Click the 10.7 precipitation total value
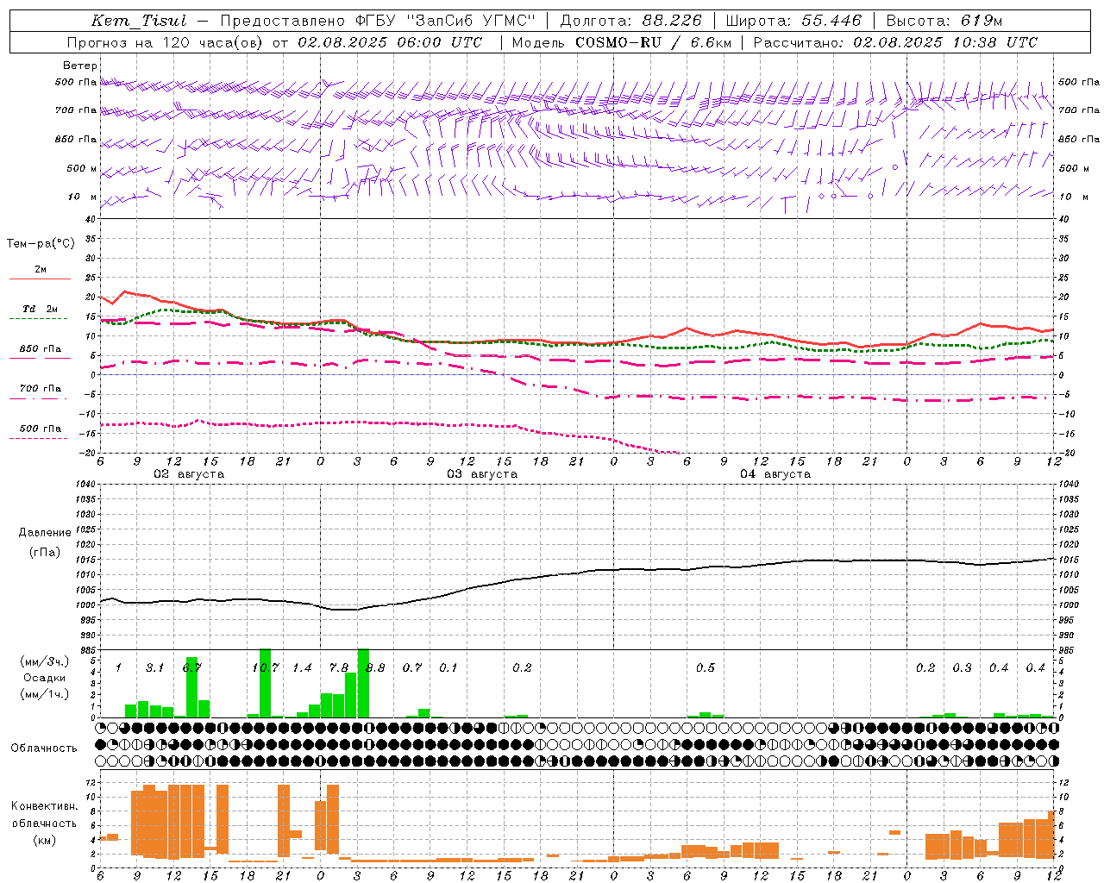 [265, 668]
